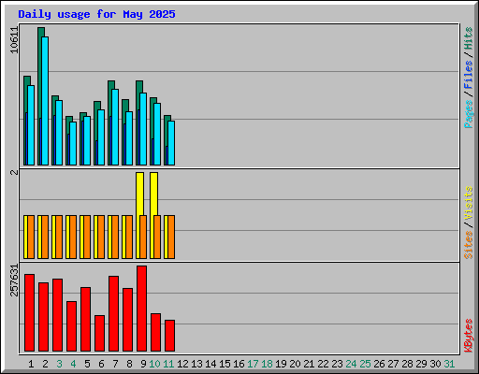The height and width of the screenshot is (374, 479).
Task: Click the day 6 red KBytes bar
Action: tap(99, 334)
